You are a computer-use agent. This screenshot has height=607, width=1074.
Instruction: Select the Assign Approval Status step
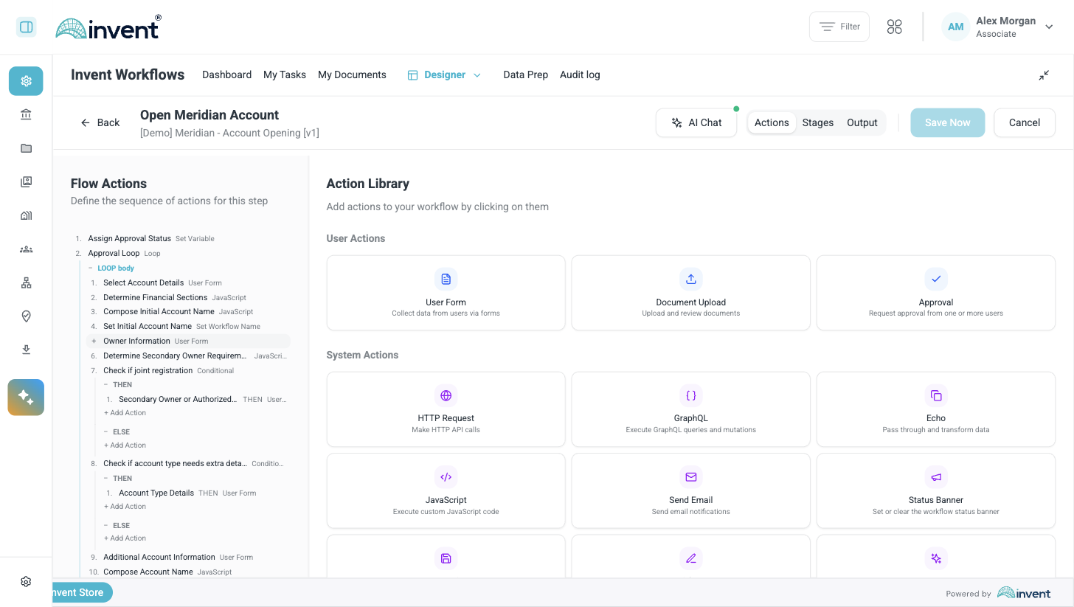(130, 239)
